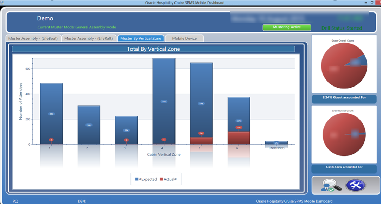The width and height of the screenshot is (382, 204).
Task: Select the Crew Overall Count pie chart
Action: (344, 134)
